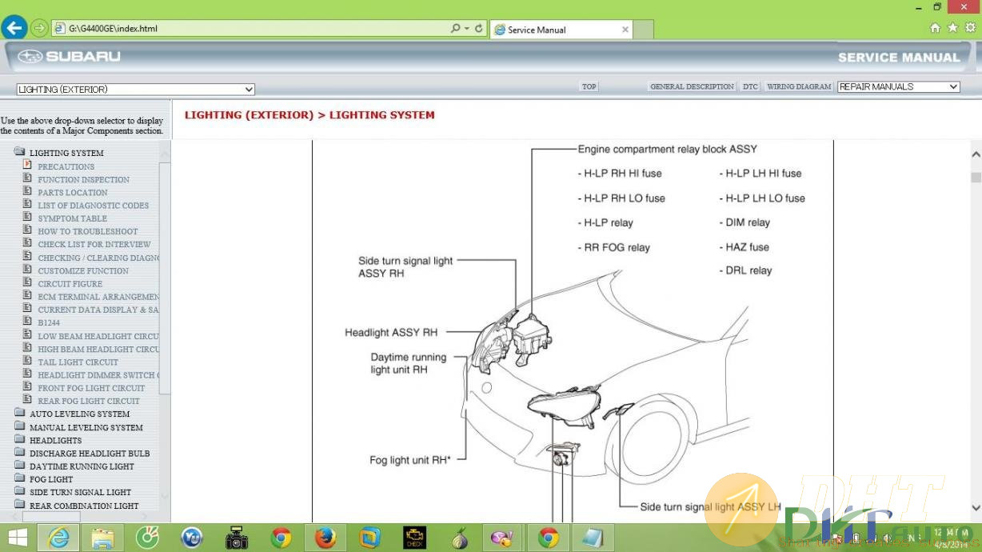
Task: Click the browser back arrow button
Action: (x=14, y=28)
